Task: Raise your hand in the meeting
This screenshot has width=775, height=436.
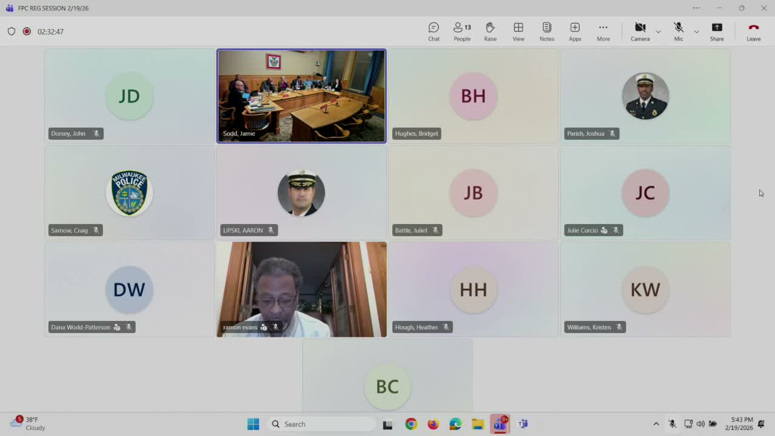Action: coord(490,31)
